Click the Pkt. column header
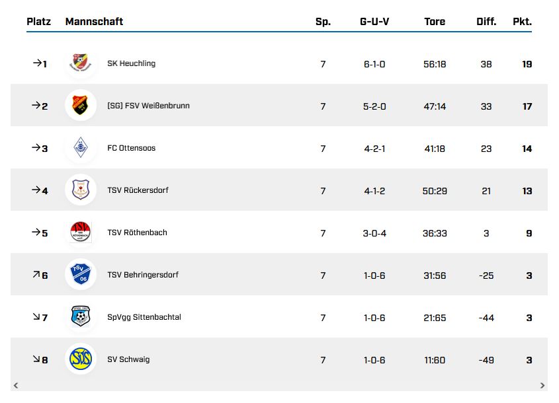Screen dimensions: 559x403 point(522,22)
